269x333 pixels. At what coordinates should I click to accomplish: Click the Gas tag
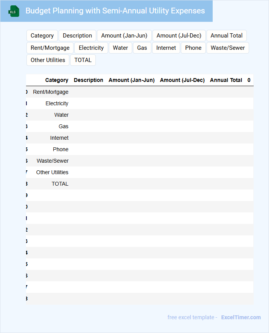[x=142, y=48]
